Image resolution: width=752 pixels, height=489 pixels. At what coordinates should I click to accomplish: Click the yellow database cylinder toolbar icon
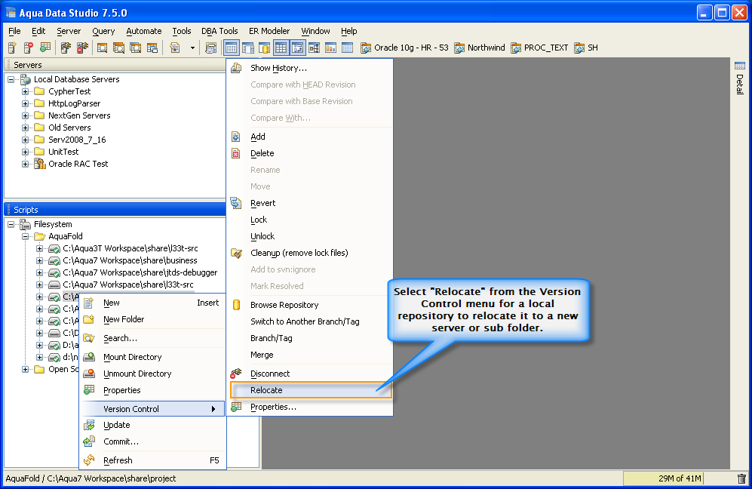coord(264,48)
